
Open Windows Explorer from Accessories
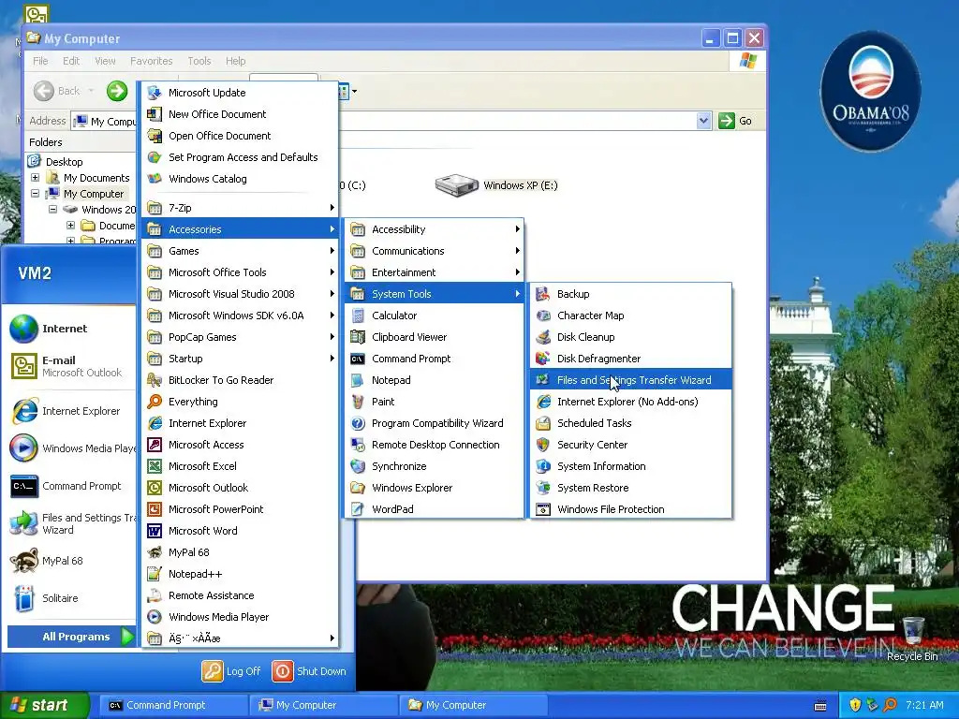[x=435, y=488]
